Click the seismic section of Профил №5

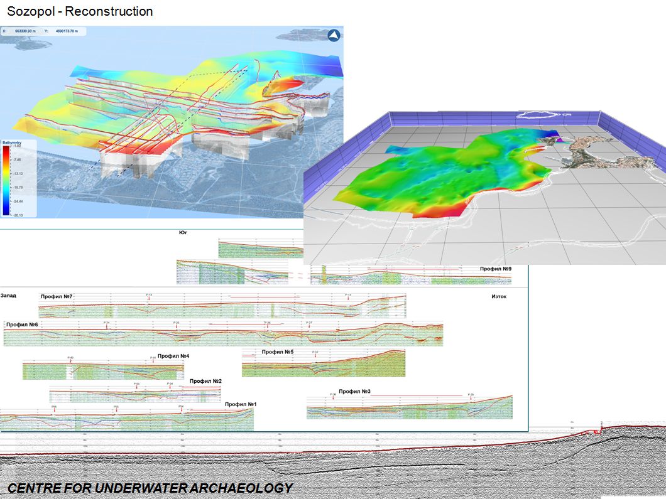pos(324,364)
